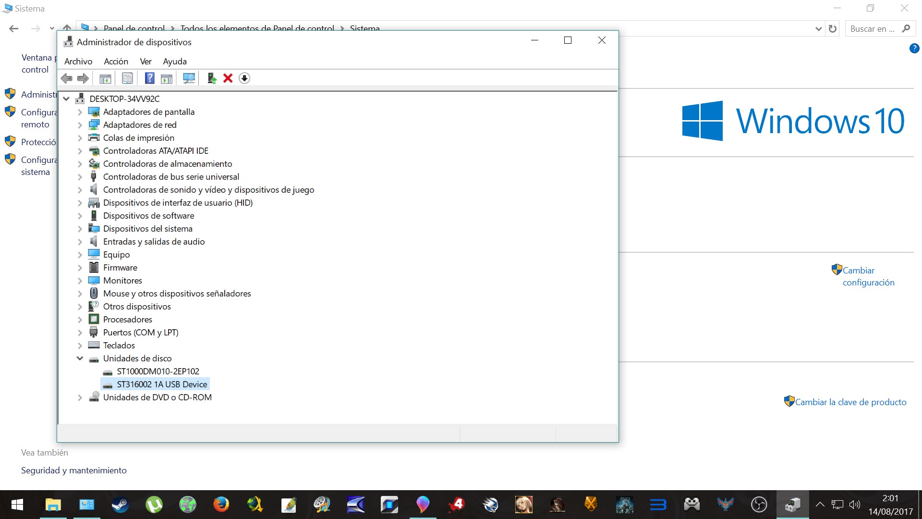Select Otros dispositivos category

(137, 307)
